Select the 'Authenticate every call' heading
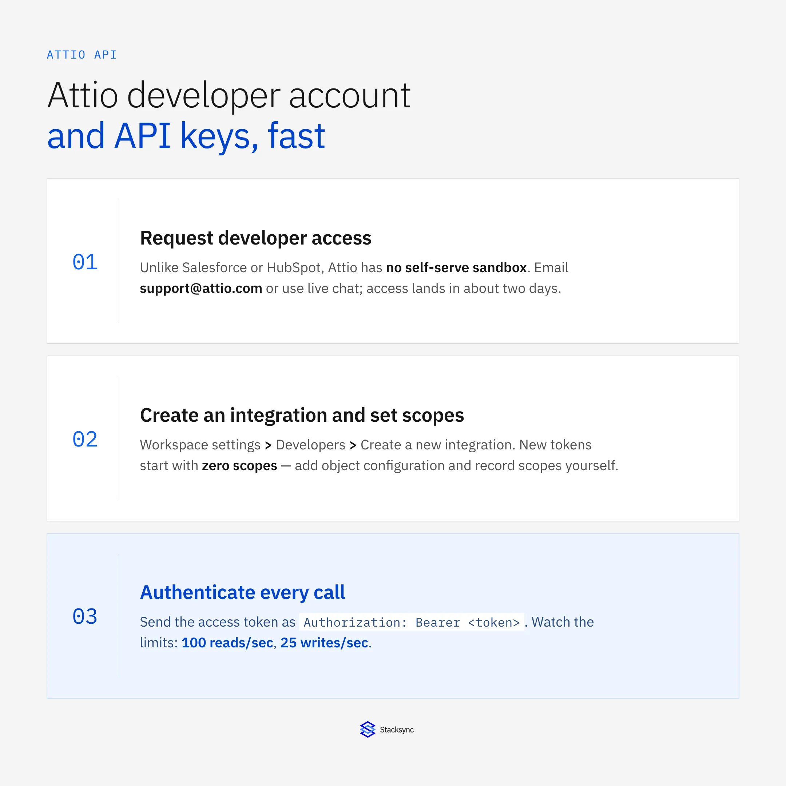The width and height of the screenshot is (786, 786). (x=242, y=592)
